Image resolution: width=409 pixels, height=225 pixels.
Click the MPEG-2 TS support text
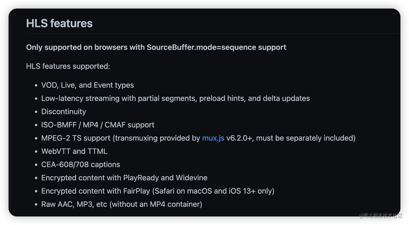[x=76, y=138]
